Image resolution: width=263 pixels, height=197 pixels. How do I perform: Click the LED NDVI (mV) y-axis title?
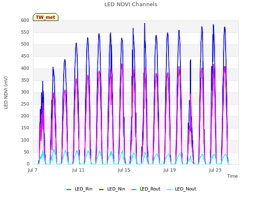[6, 93]
